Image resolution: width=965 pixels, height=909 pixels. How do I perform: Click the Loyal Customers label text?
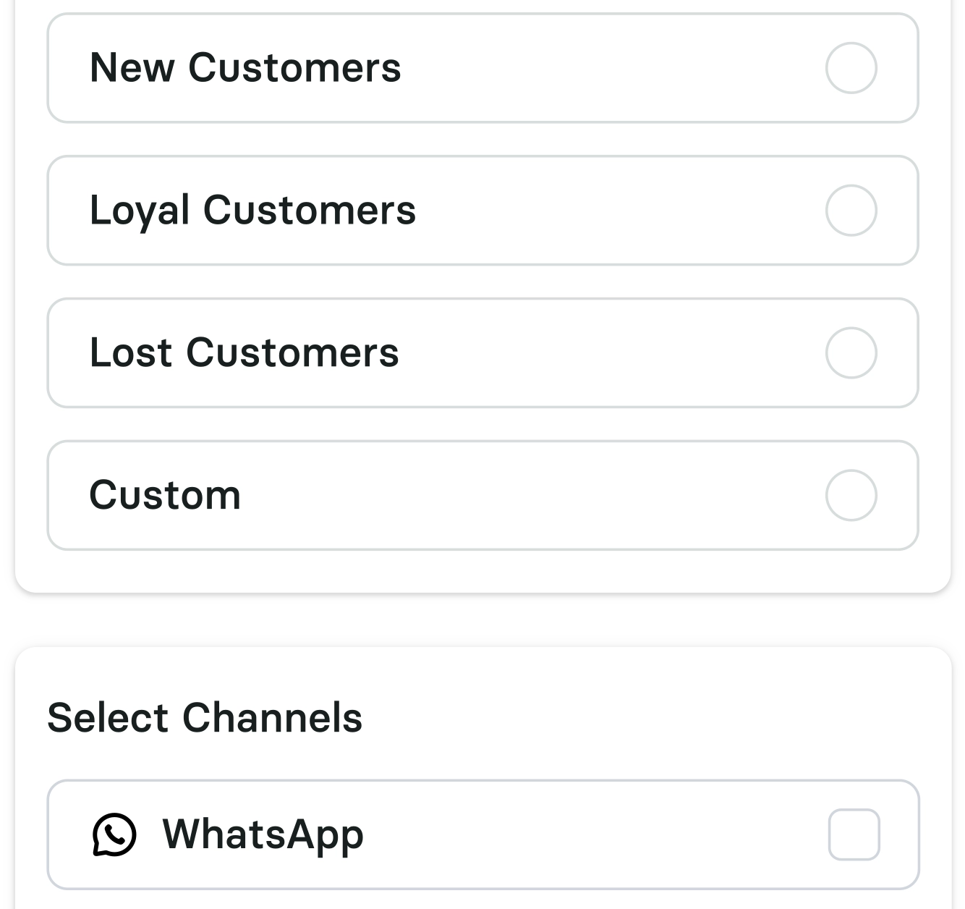tap(252, 211)
